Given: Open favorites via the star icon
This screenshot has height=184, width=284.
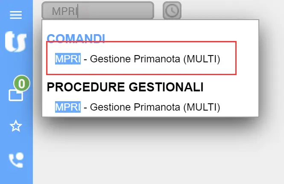Looking at the screenshot, I should [x=16, y=126].
